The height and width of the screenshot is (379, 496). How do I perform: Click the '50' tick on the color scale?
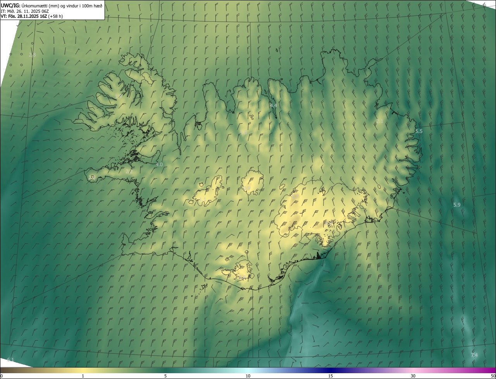493,376
